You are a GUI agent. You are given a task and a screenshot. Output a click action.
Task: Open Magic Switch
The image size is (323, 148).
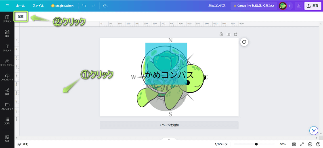pos(62,6)
